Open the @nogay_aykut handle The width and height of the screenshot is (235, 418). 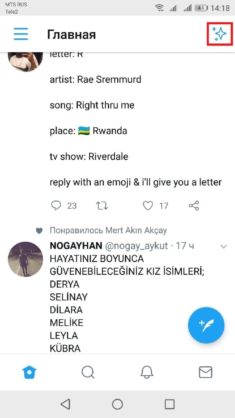(136, 246)
